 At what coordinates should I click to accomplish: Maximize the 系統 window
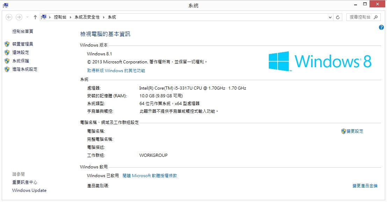pyautogui.click(x=365, y=4)
